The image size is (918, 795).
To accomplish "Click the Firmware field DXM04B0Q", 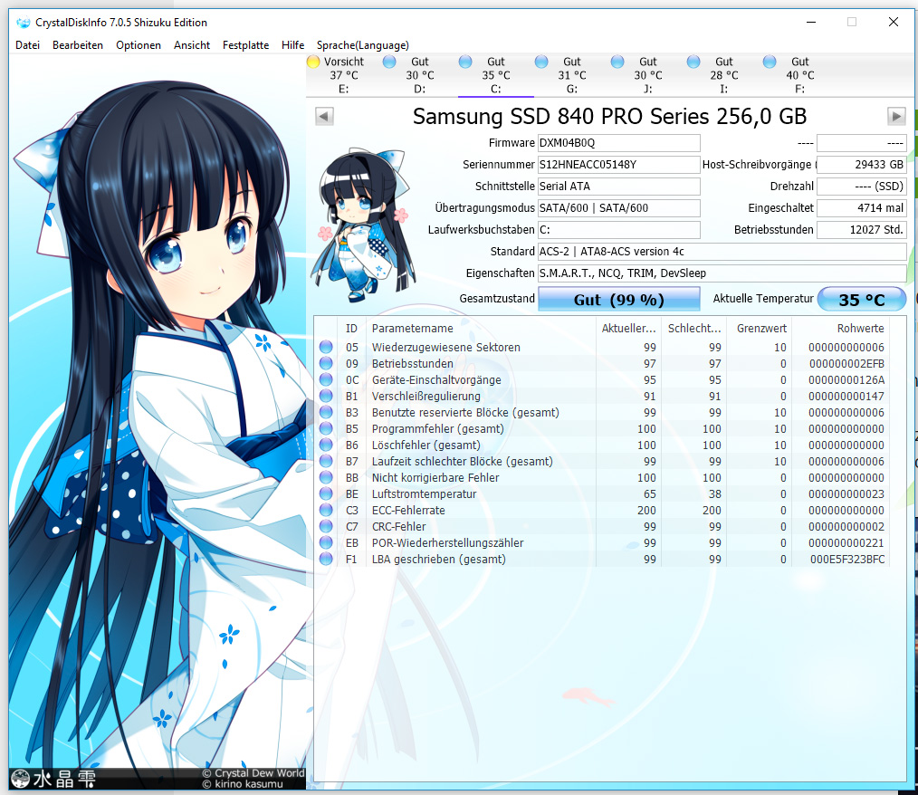I will point(619,143).
